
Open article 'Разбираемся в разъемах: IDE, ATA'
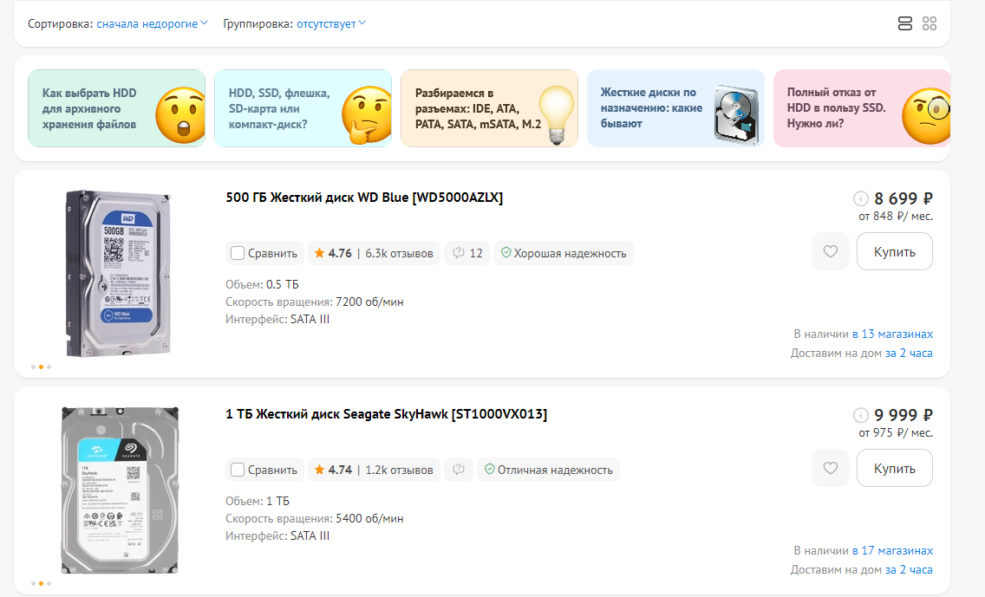pyautogui.click(x=489, y=108)
